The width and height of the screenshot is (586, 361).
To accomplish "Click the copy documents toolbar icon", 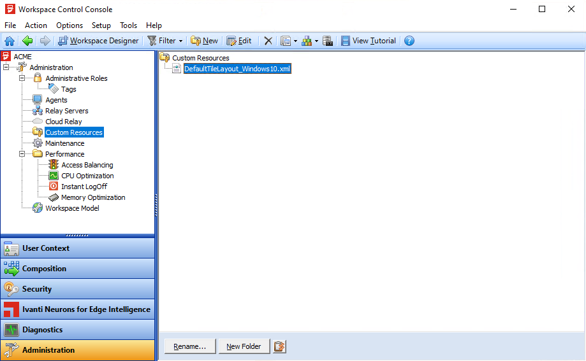I will pyautogui.click(x=286, y=41).
